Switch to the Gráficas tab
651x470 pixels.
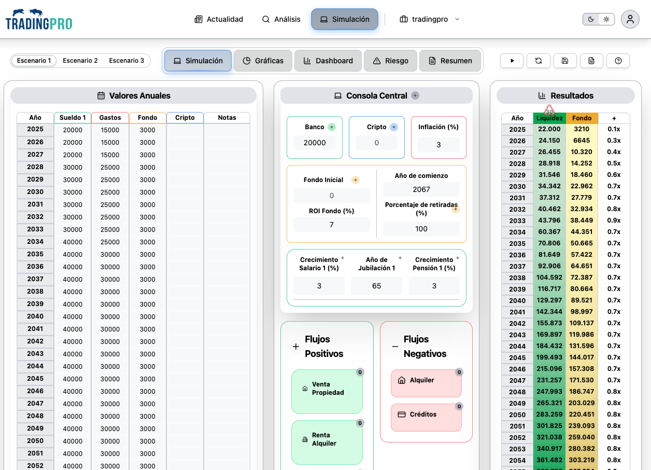[263, 61]
